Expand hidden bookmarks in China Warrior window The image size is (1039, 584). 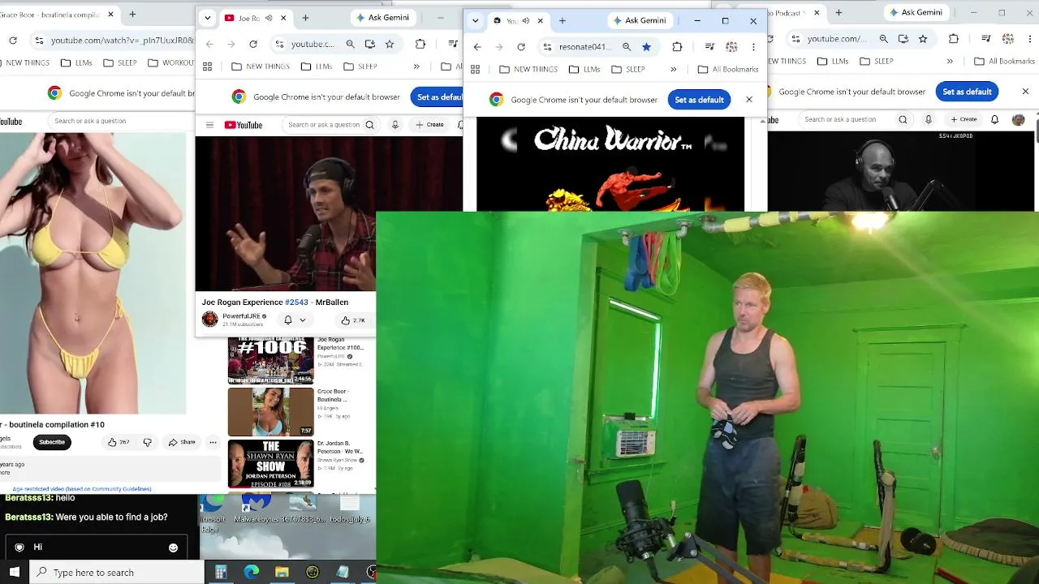click(673, 69)
